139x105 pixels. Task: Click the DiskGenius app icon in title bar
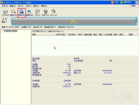pos(2,3)
